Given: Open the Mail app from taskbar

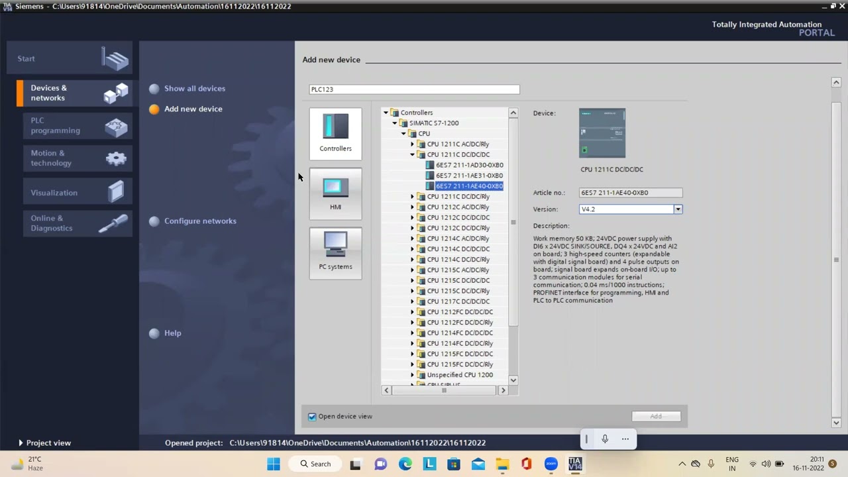Looking at the screenshot, I should [x=478, y=464].
